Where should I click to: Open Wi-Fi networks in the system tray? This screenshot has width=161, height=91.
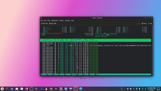[143, 89]
